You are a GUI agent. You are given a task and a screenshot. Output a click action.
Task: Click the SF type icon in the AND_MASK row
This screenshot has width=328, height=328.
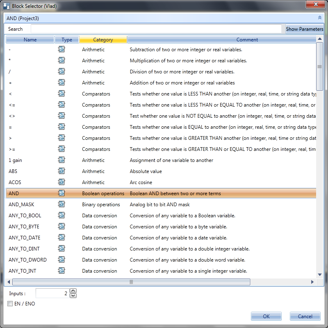tap(61, 204)
